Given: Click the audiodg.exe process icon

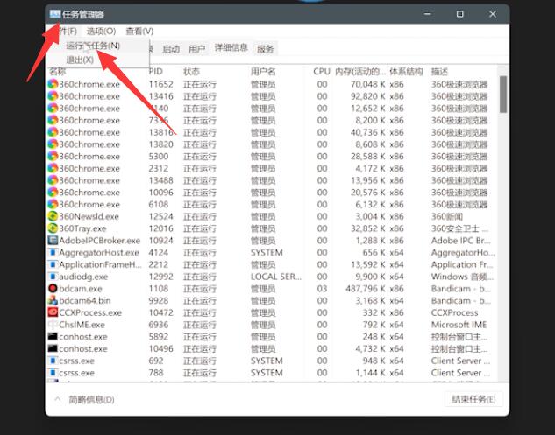Looking at the screenshot, I should click(x=53, y=277).
